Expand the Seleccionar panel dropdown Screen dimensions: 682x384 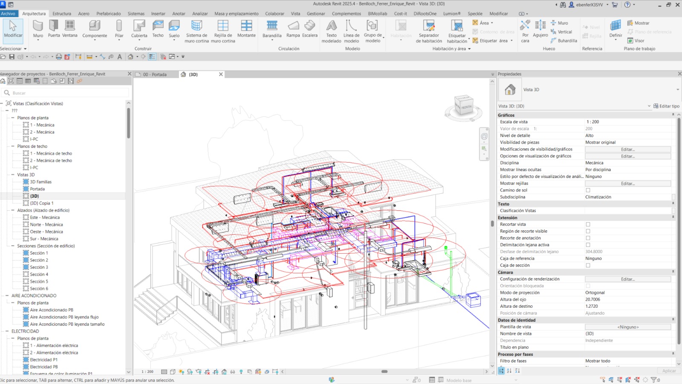point(14,49)
